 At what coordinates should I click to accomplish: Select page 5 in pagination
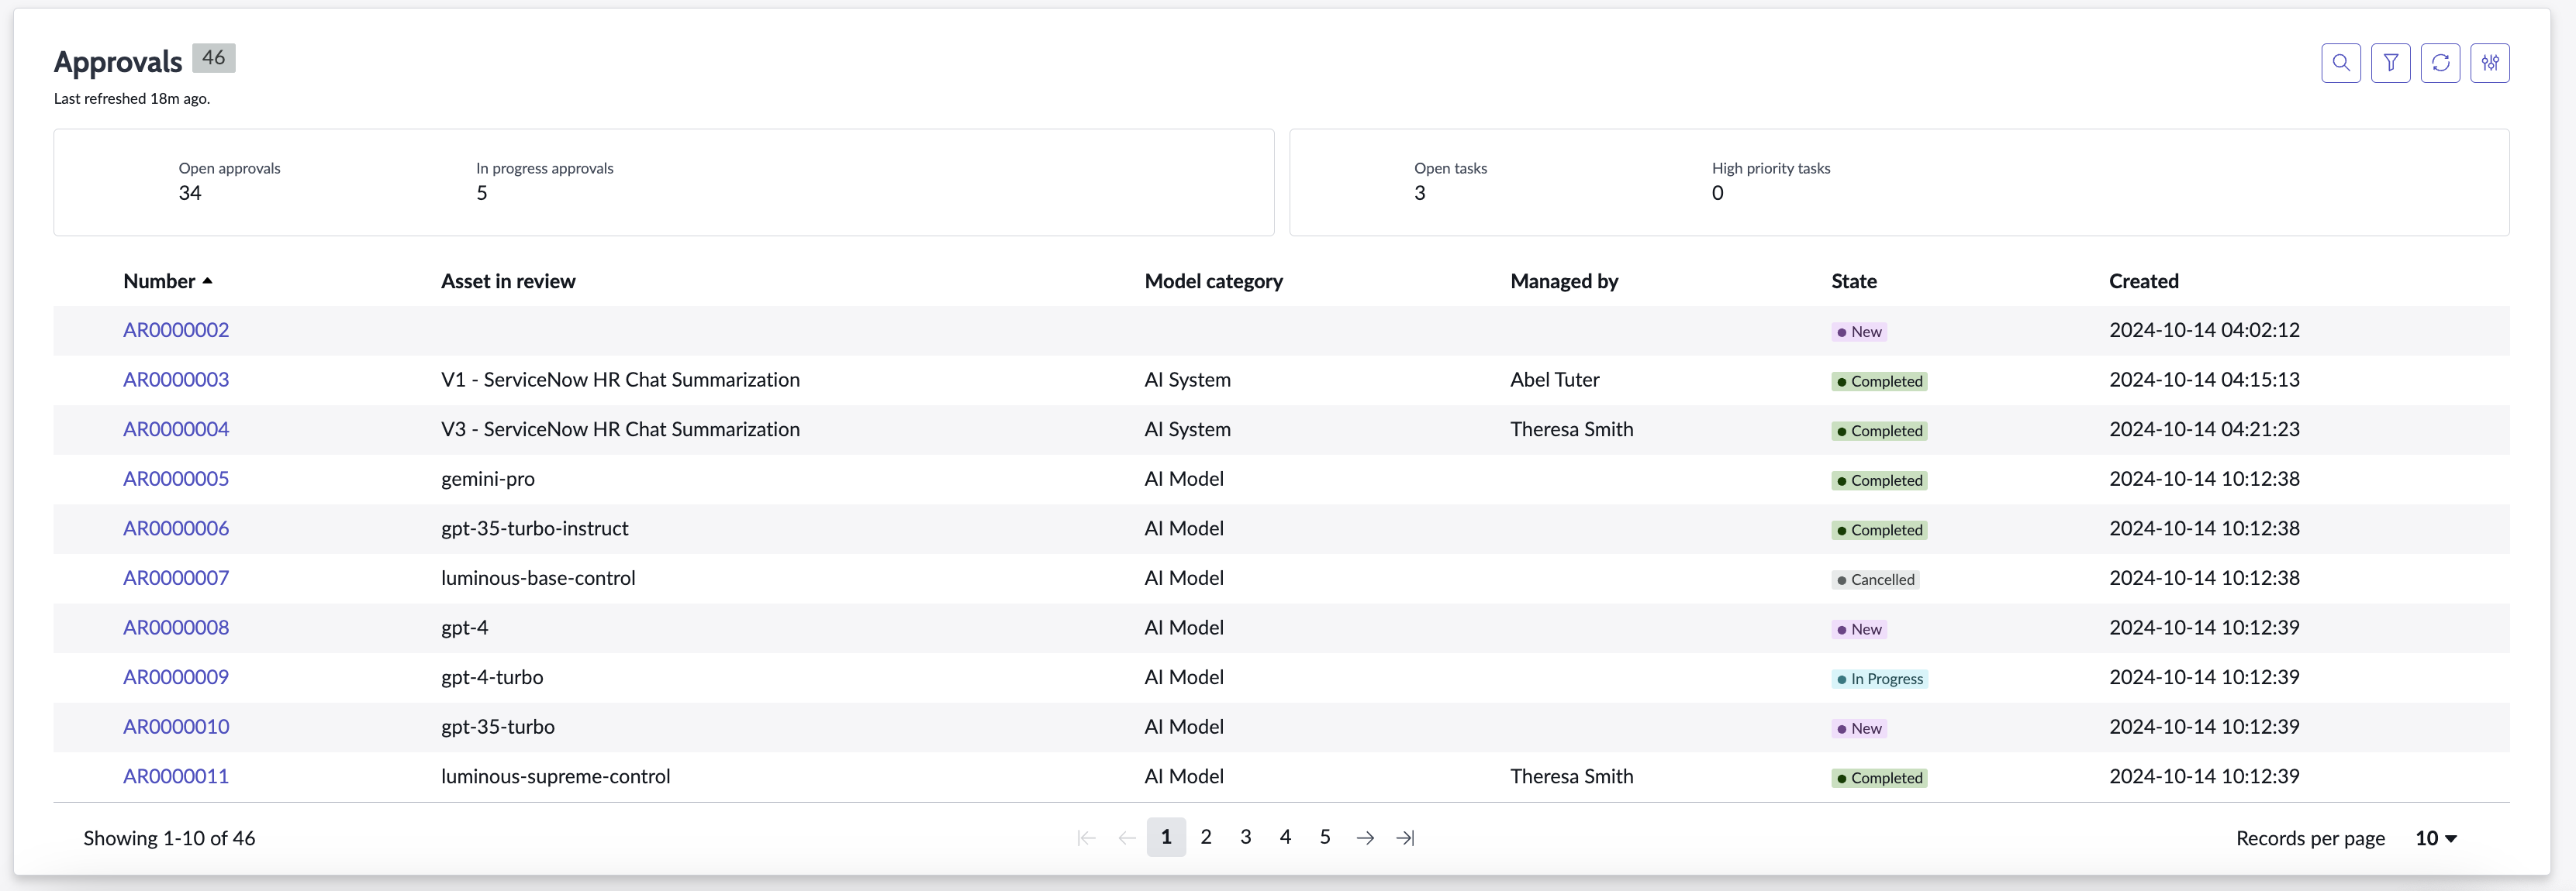pyautogui.click(x=1325, y=837)
